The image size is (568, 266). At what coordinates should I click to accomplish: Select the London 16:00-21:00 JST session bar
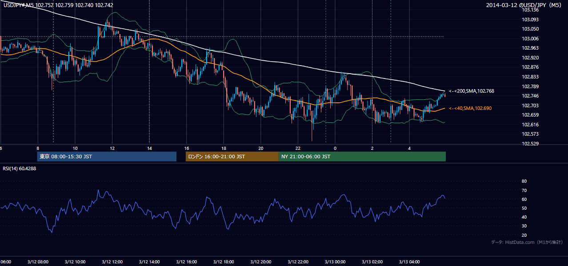[232, 156]
